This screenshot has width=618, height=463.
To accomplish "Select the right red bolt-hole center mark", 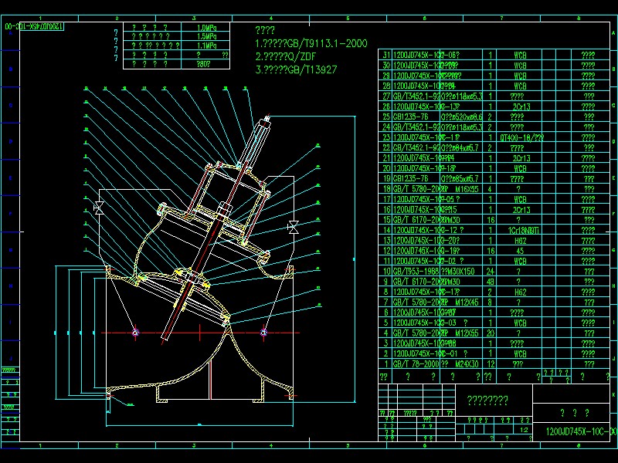I will tap(263, 333).
